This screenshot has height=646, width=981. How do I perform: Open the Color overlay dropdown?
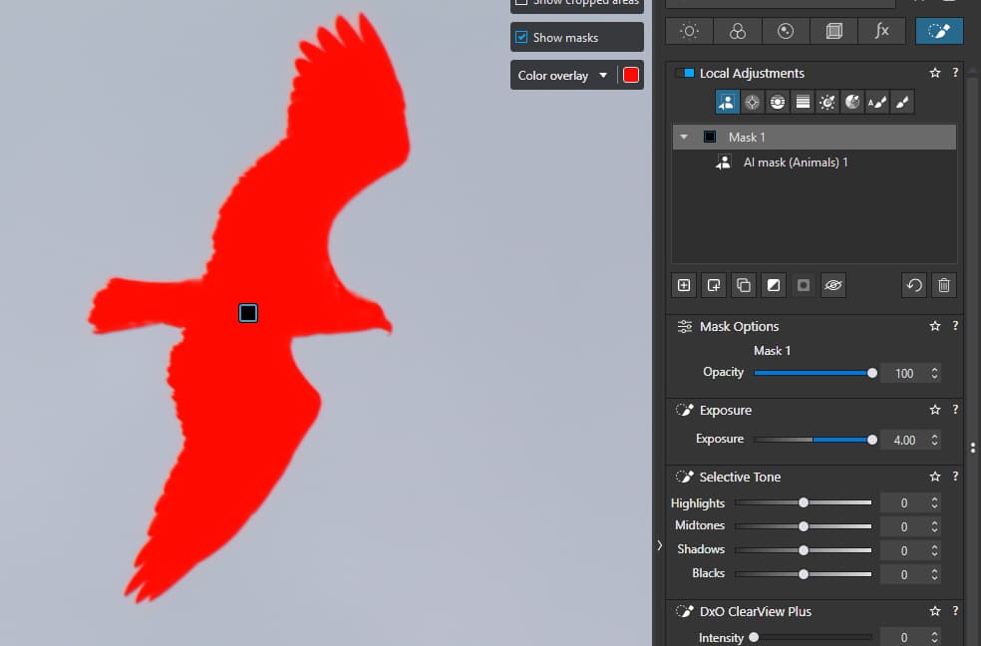point(562,76)
